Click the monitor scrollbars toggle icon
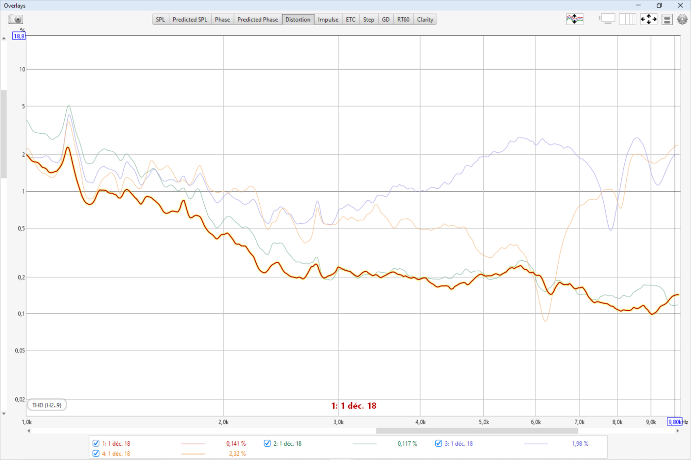 (607, 19)
